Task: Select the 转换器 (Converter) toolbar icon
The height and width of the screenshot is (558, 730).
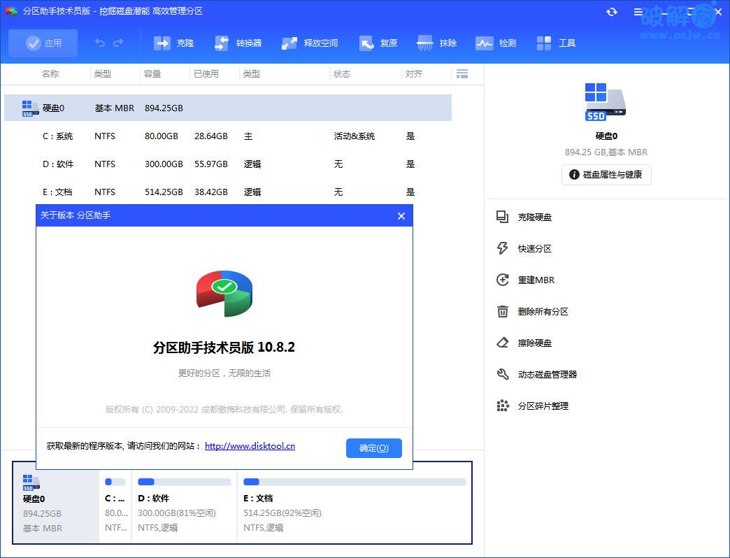Action: (237, 43)
